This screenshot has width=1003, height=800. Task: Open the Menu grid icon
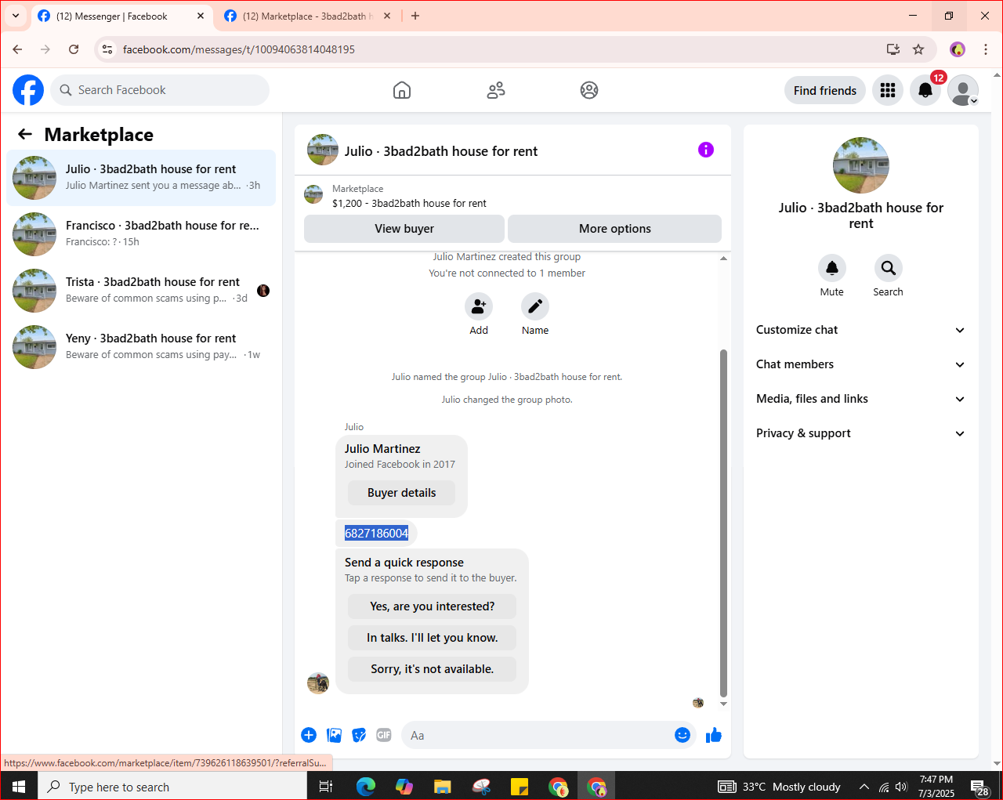[x=888, y=90]
